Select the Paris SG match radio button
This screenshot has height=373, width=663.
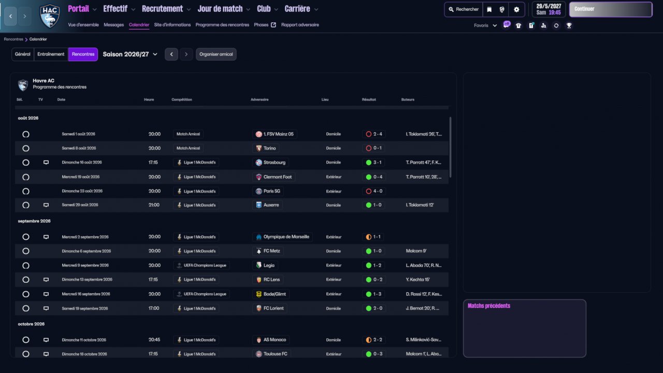pos(26,191)
